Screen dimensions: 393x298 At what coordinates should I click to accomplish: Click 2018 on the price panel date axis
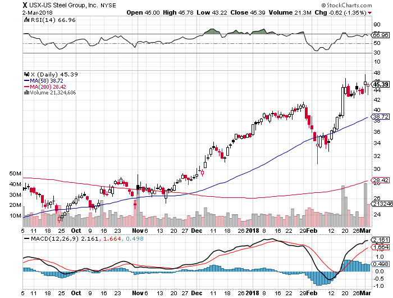point(252,231)
